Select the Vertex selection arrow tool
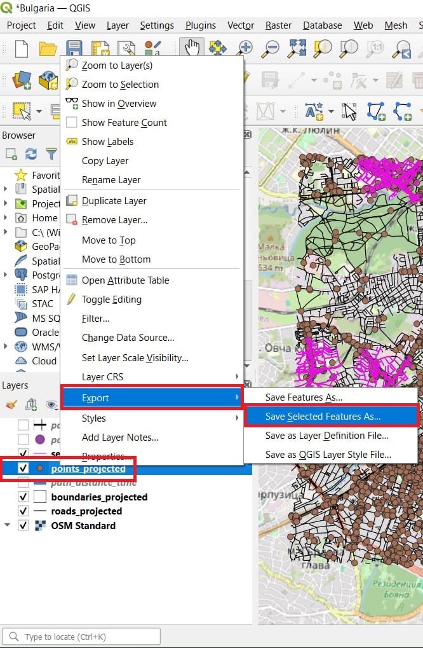The image size is (423, 648). click(349, 111)
